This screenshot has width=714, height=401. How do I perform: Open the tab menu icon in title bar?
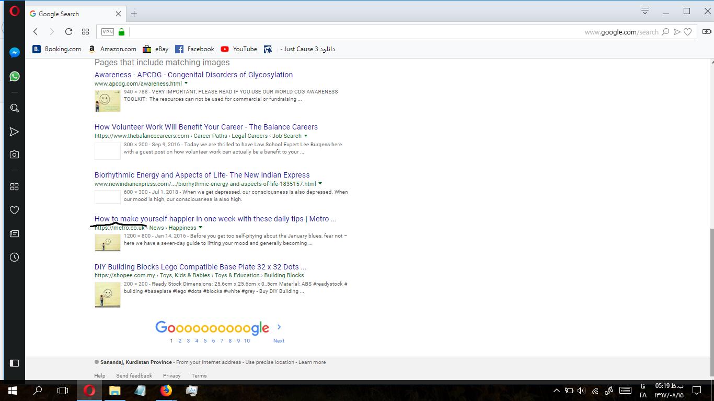coord(645,11)
